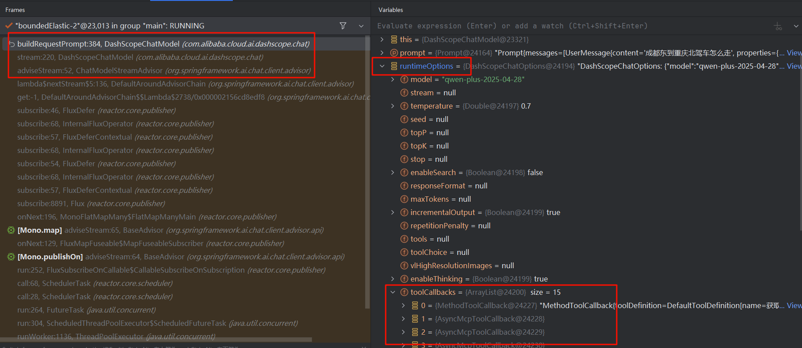Screen dimensions: 802x348
Task: Select the buildRequestPrompt:384 frame
Action: click(163, 44)
